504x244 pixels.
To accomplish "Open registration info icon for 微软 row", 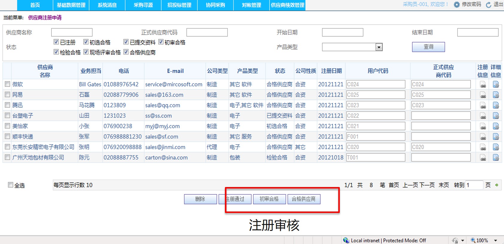I will [483, 85].
